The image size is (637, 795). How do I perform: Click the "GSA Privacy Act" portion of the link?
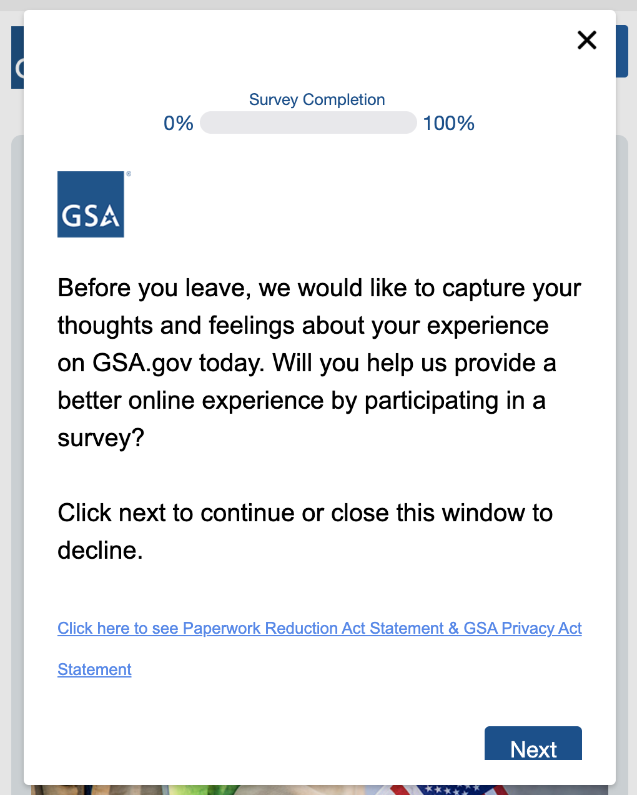click(522, 628)
